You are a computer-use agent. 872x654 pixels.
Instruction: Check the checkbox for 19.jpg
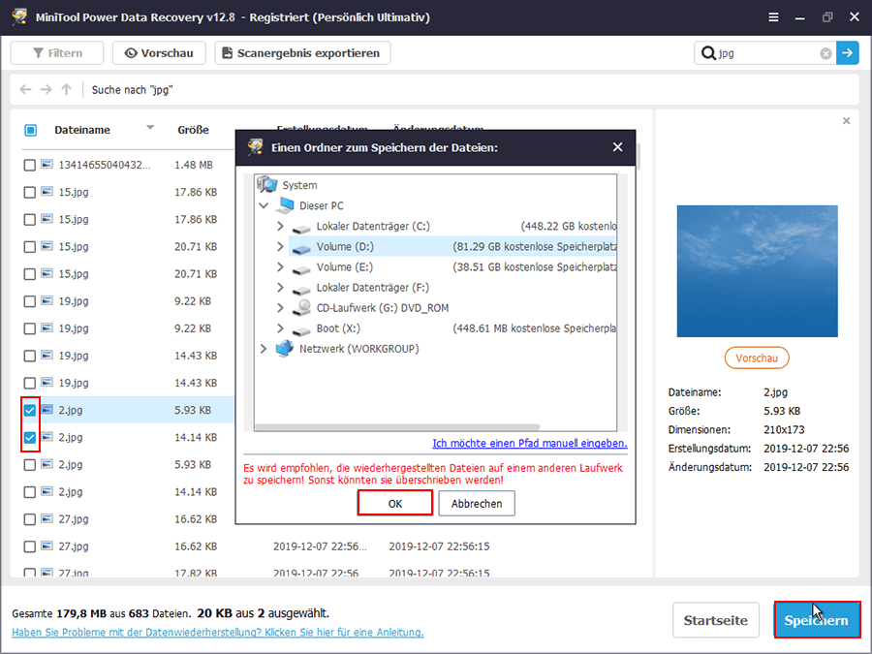point(30,301)
